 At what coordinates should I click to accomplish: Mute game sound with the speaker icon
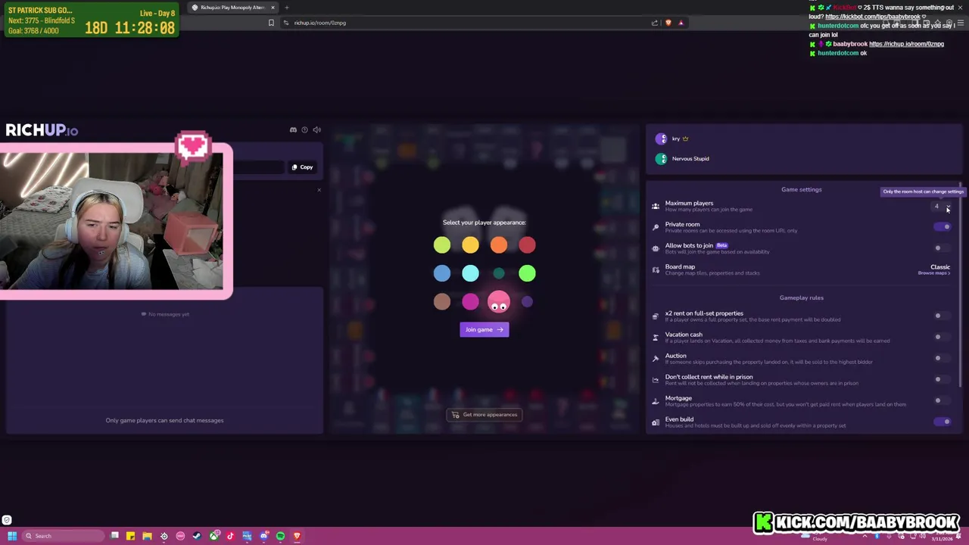(316, 130)
